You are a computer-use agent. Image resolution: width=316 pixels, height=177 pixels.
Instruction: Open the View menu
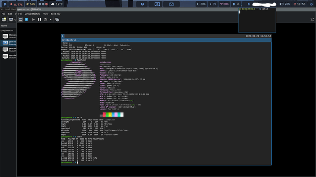(x=46, y=14)
